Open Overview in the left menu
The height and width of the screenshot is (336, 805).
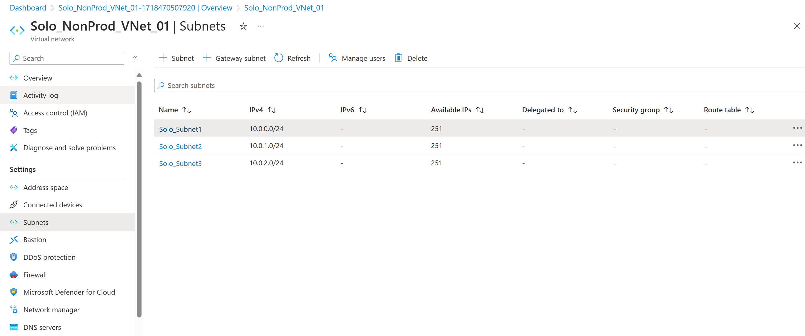[68, 78]
